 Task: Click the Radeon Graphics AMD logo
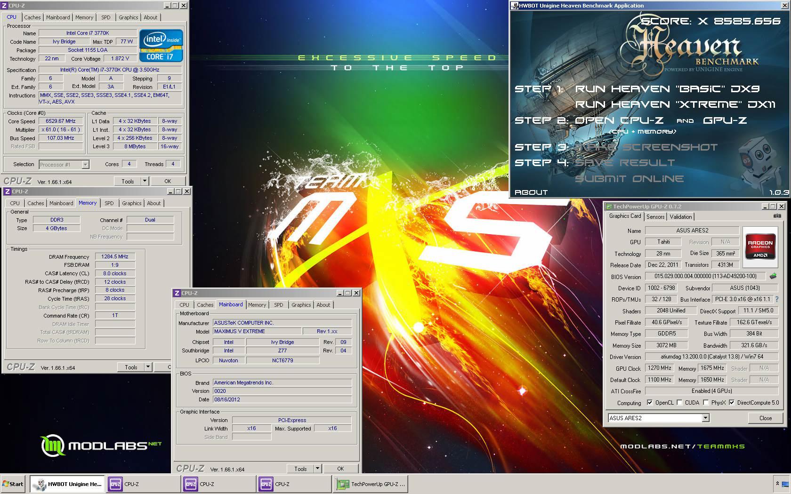point(760,247)
